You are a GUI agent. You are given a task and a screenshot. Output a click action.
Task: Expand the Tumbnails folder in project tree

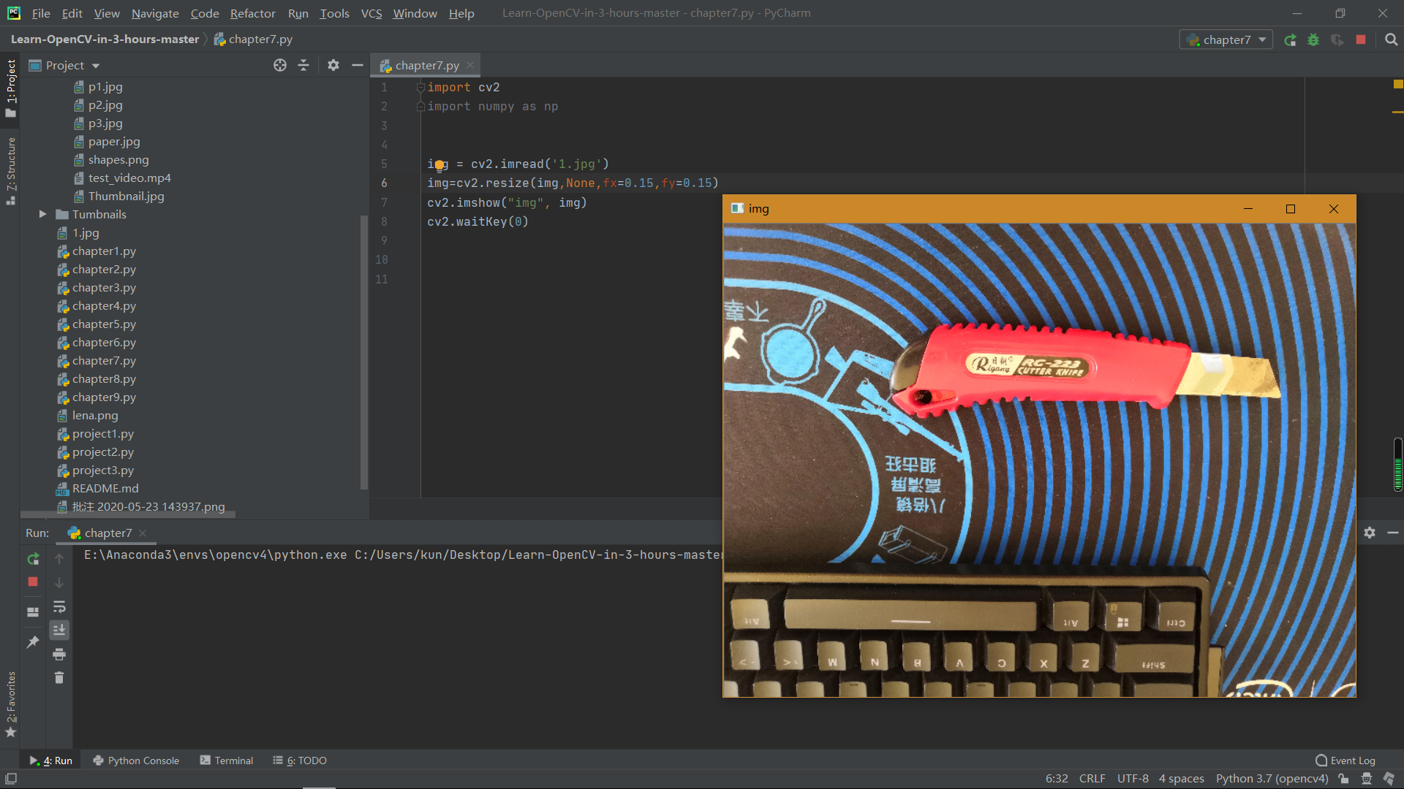[42, 214]
